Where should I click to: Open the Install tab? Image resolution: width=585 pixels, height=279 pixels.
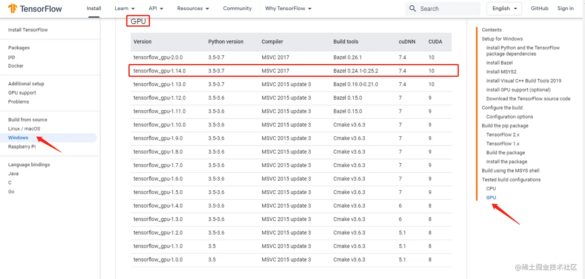[94, 8]
